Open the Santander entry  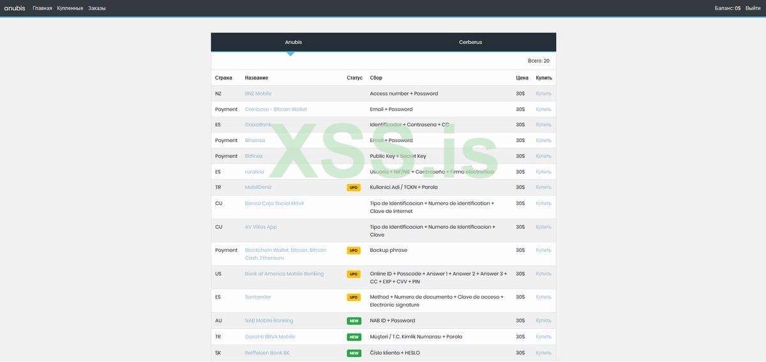[258, 297]
